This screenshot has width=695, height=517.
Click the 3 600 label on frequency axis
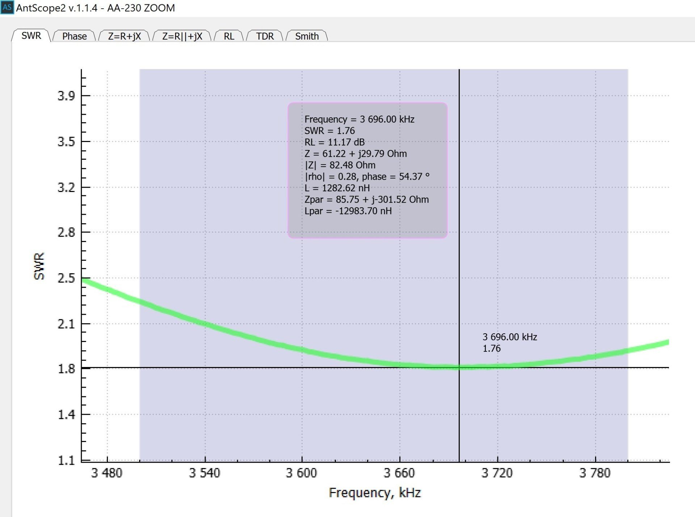301,473
